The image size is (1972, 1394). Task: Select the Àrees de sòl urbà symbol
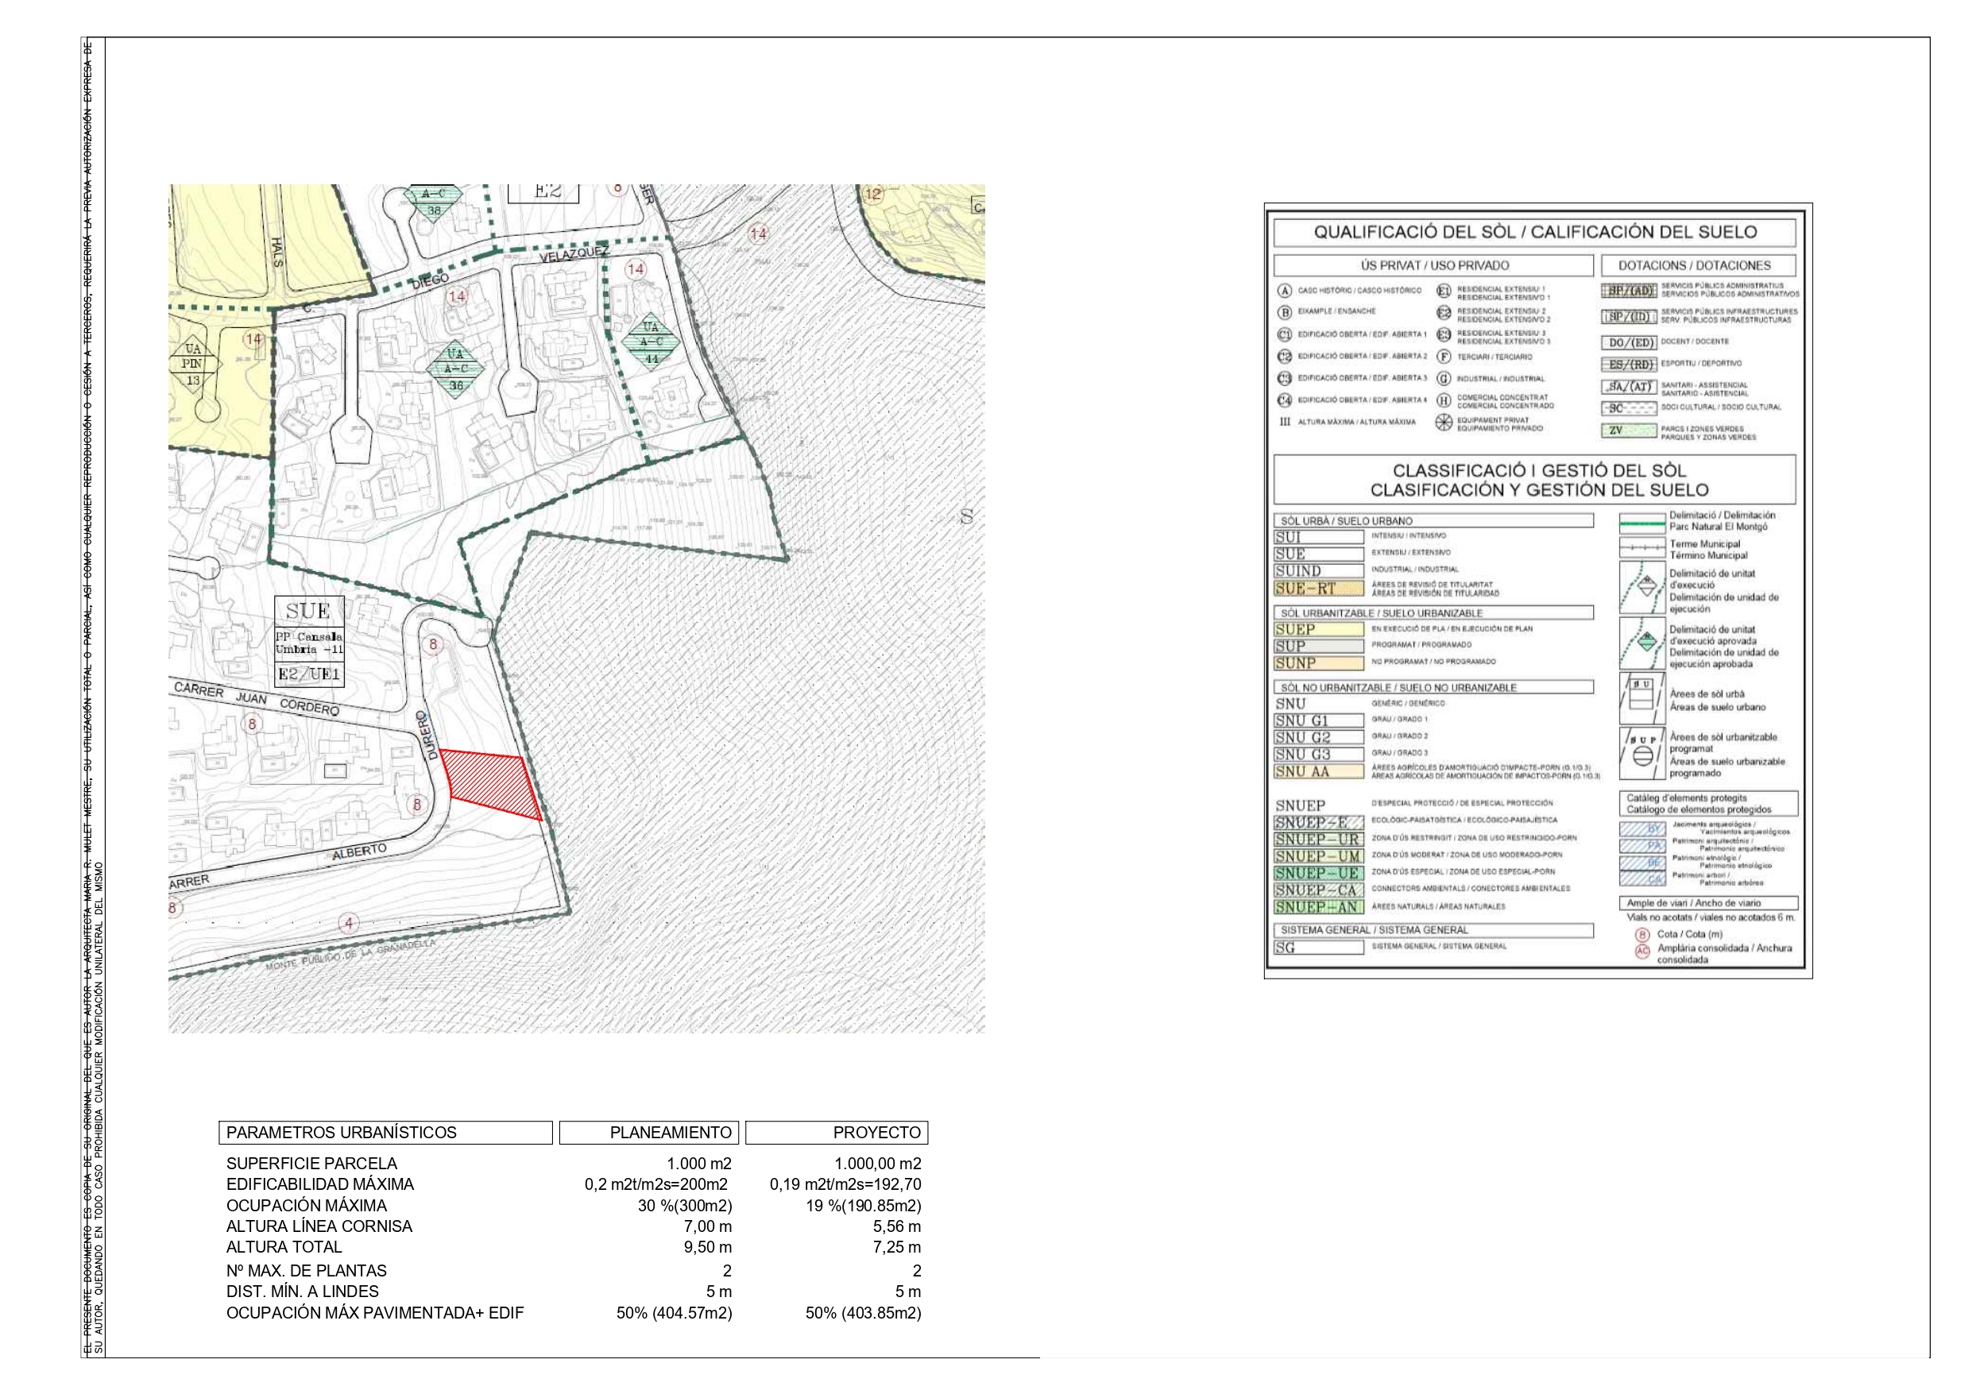1641,699
